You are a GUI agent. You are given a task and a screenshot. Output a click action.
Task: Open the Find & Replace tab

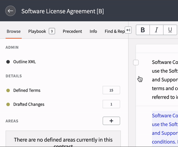pyautogui.click(x=115, y=31)
